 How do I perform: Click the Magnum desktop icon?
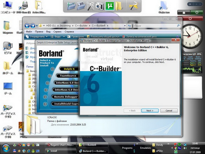point(7,27)
